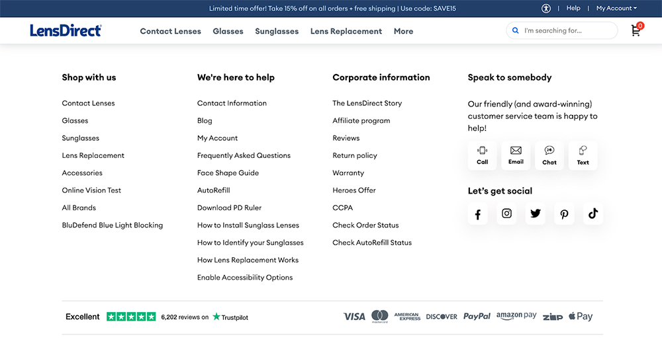Open the TikTok social page

tap(593, 213)
